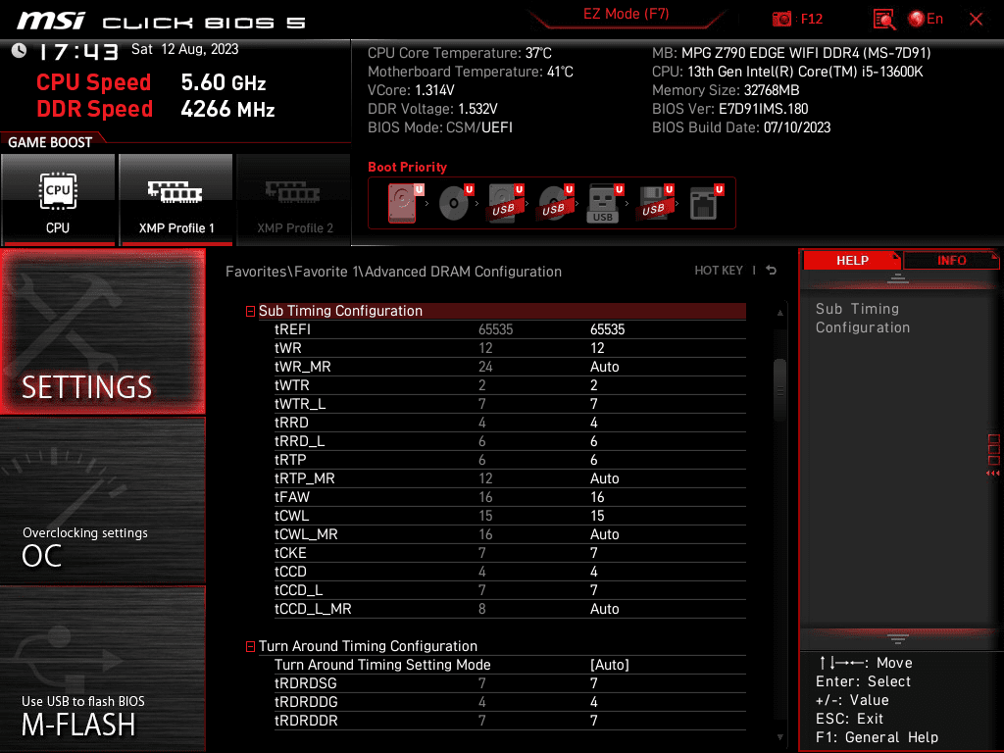Click the settings list scroll-down arrow
The image size is (1004, 753).
coord(779,737)
